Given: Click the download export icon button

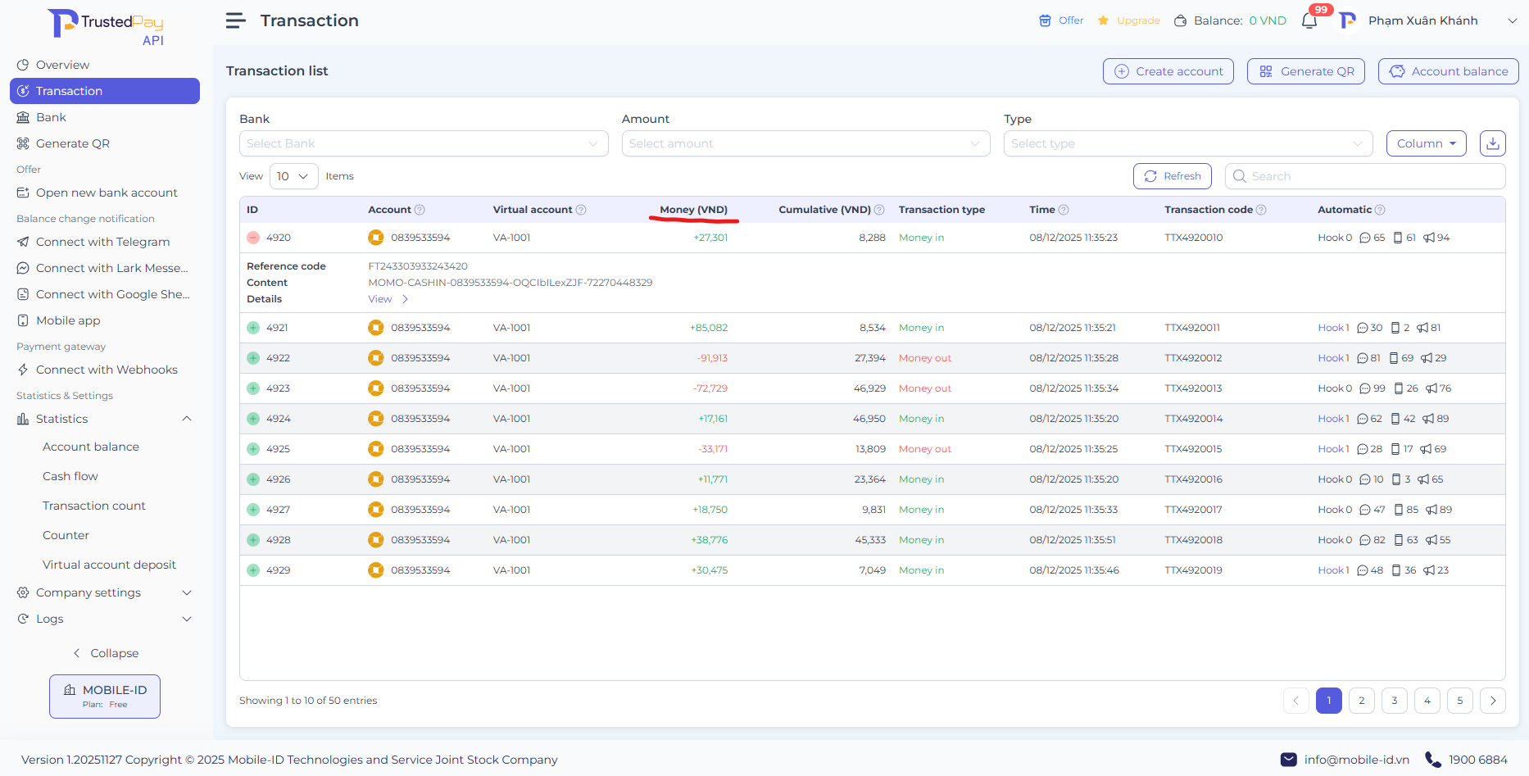Looking at the screenshot, I should click(1492, 143).
